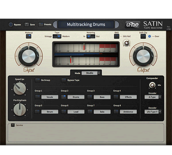Click the Bypass power button
172x155 pixels.
pyautogui.click(x=11, y=25)
